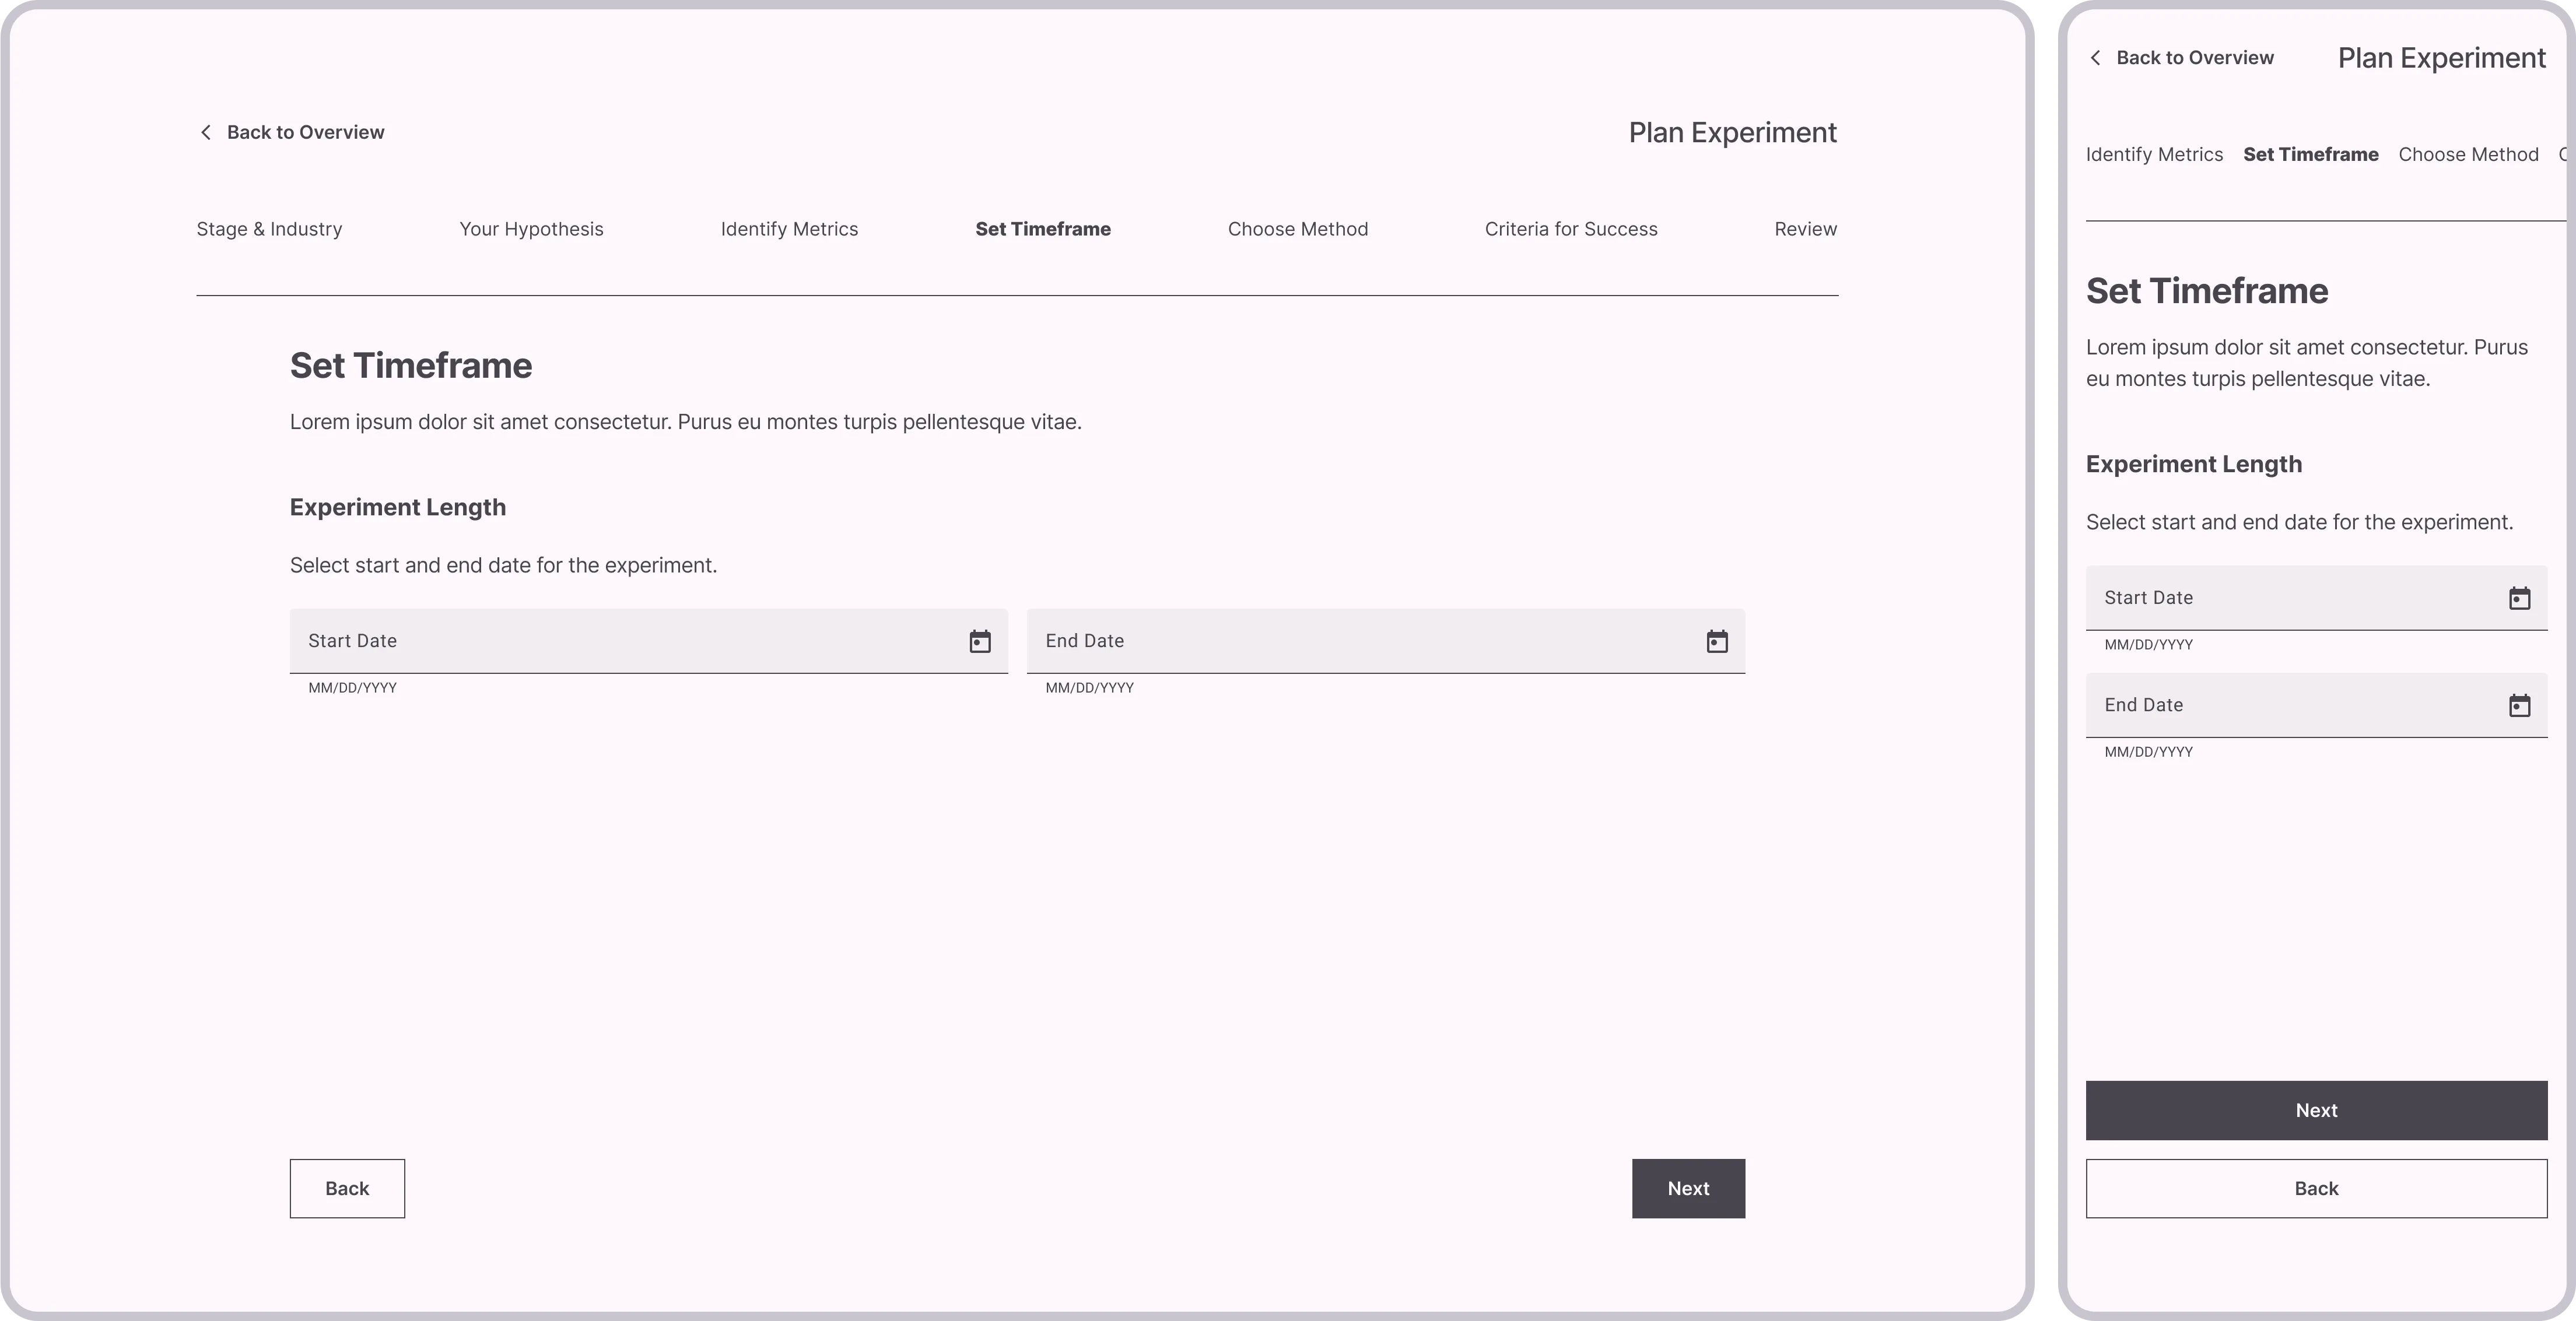Select Set Timeframe in the mobile stepper
Viewport: 2576px width, 1321px height.
[x=2311, y=154]
